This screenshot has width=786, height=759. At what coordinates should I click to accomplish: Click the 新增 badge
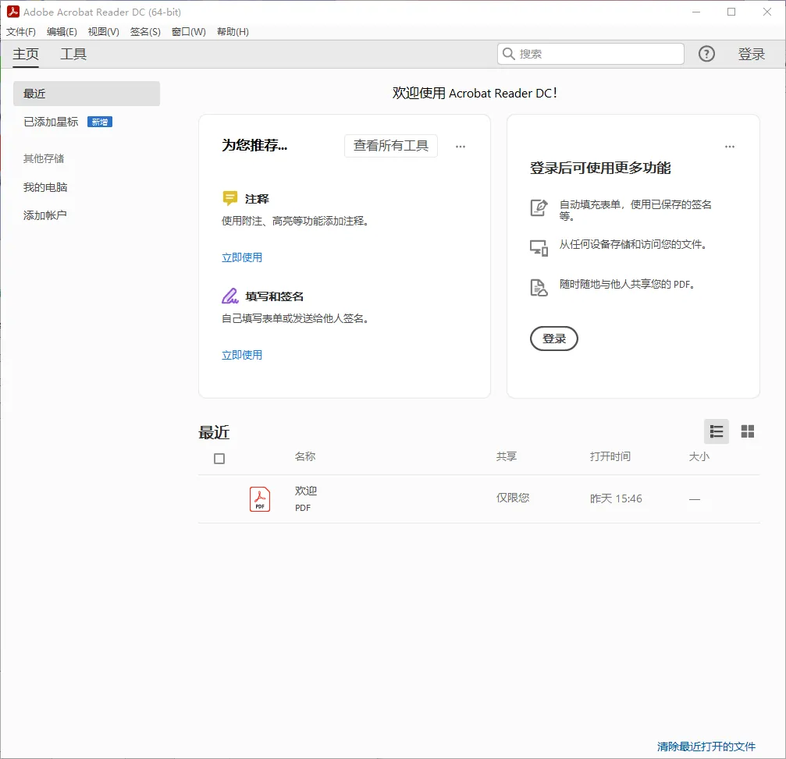click(100, 122)
